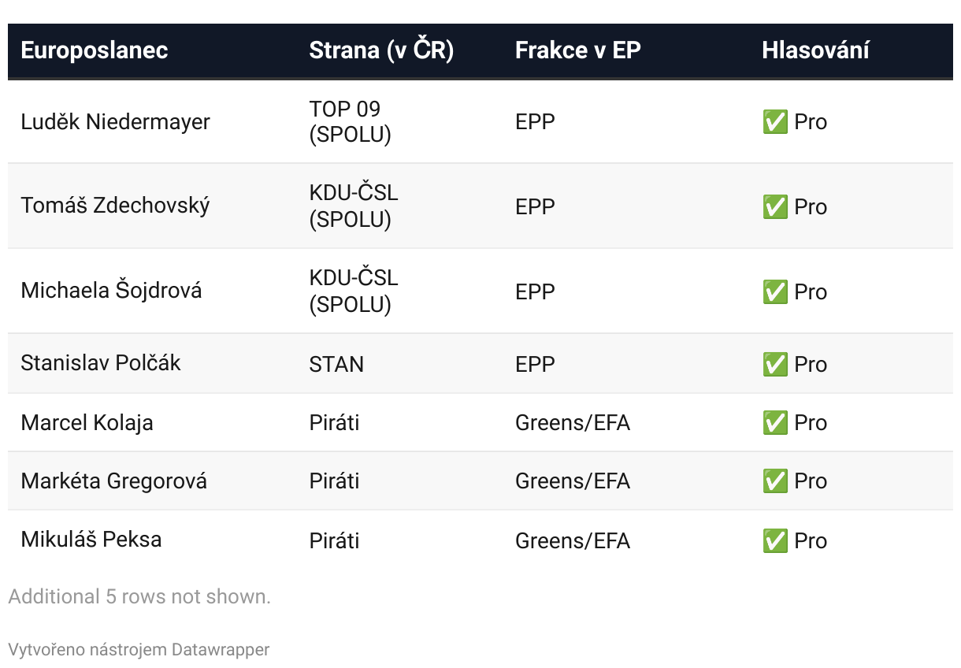
Task: Click green checkmark icon in Marcel Kolaja row
Action: pyautogui.click(x=775, y=423)
